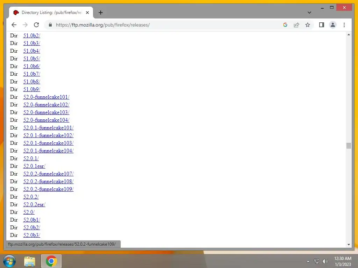Image resolution: width=358 pixels, height=268 pixels.
Task: Open the 52.0.1-funnelcake102/ link
Action: 48,135
